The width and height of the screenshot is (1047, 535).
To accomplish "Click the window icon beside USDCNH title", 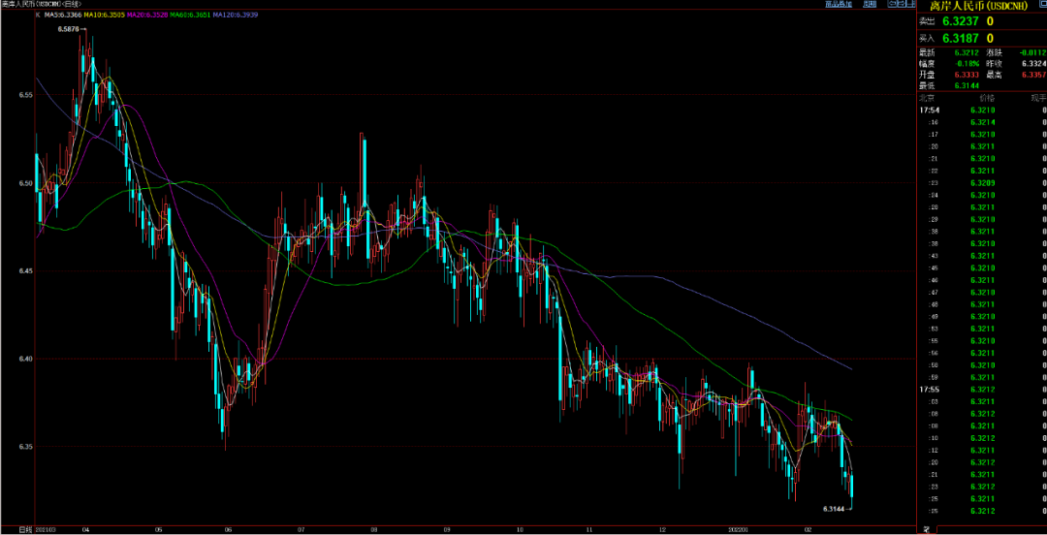I will [1042, 4].
